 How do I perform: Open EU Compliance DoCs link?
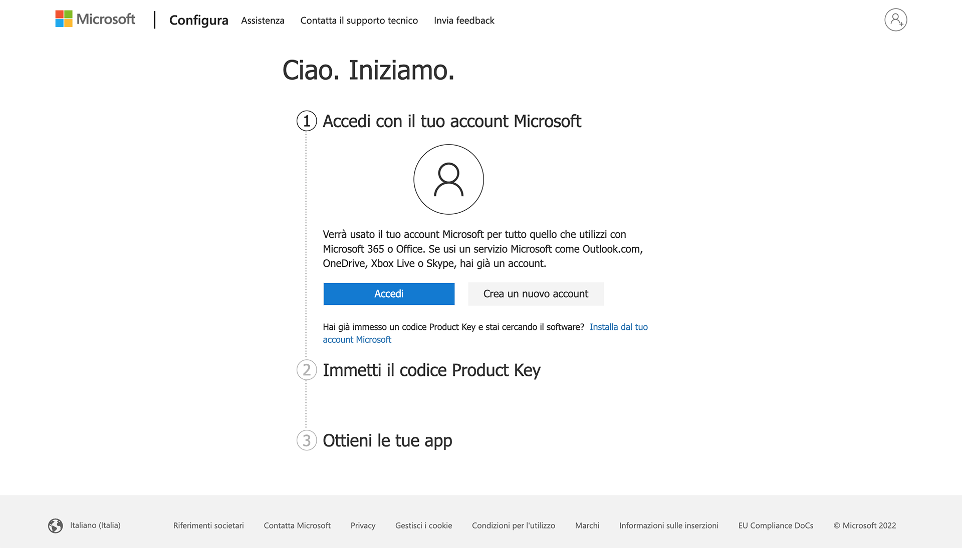pyautogui.click(x=776, y=525)
